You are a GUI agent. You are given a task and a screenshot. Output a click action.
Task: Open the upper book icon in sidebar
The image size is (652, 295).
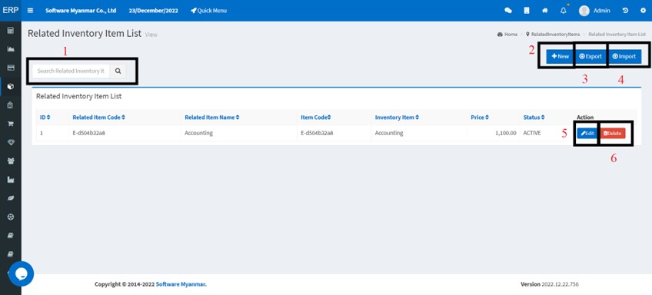click(x=11, y=236)
